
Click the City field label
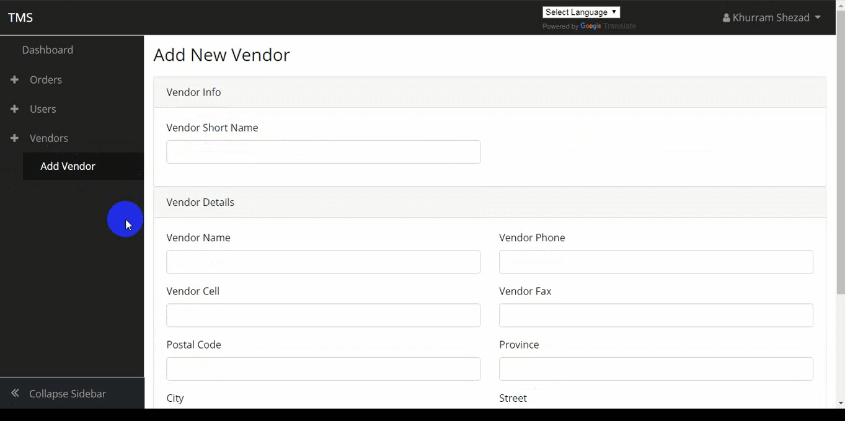click(175, 398)
